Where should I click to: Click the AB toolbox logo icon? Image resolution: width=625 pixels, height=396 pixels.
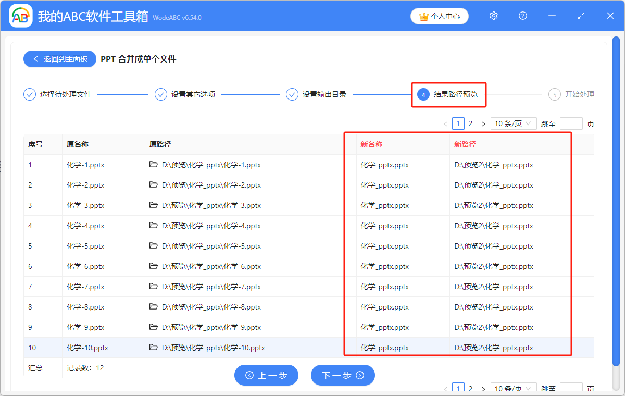20,16
